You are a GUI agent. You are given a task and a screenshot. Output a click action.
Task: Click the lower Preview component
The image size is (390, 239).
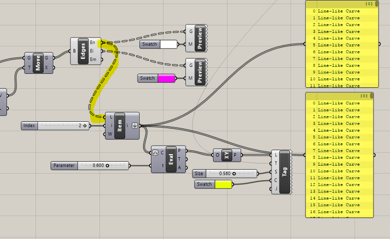[200, 71]
